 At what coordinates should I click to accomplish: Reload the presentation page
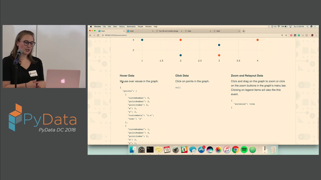pos(98,35)
